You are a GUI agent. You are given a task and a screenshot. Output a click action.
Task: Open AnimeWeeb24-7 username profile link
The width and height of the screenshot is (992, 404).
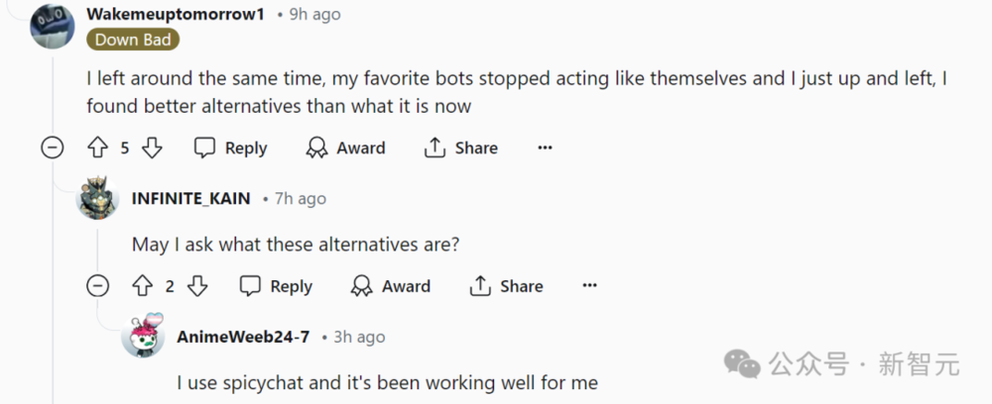(x=243, y=337)
